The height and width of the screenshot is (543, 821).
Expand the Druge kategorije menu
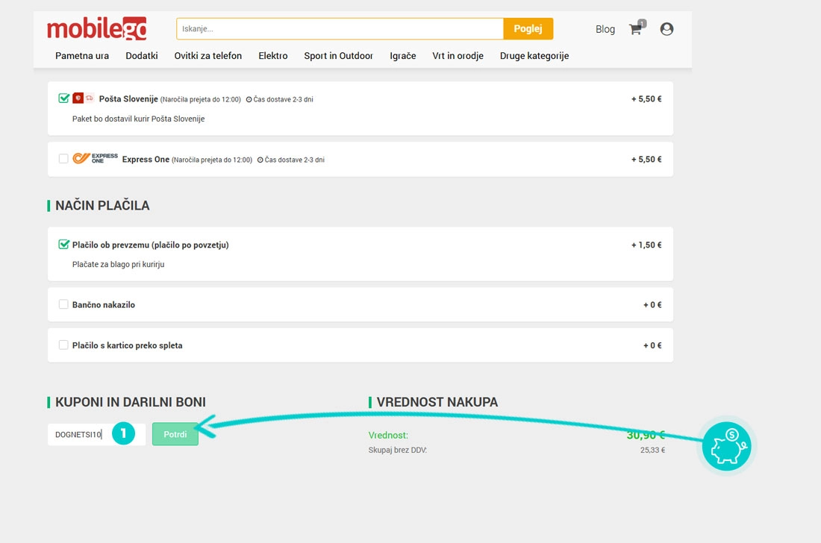point(534,56)
